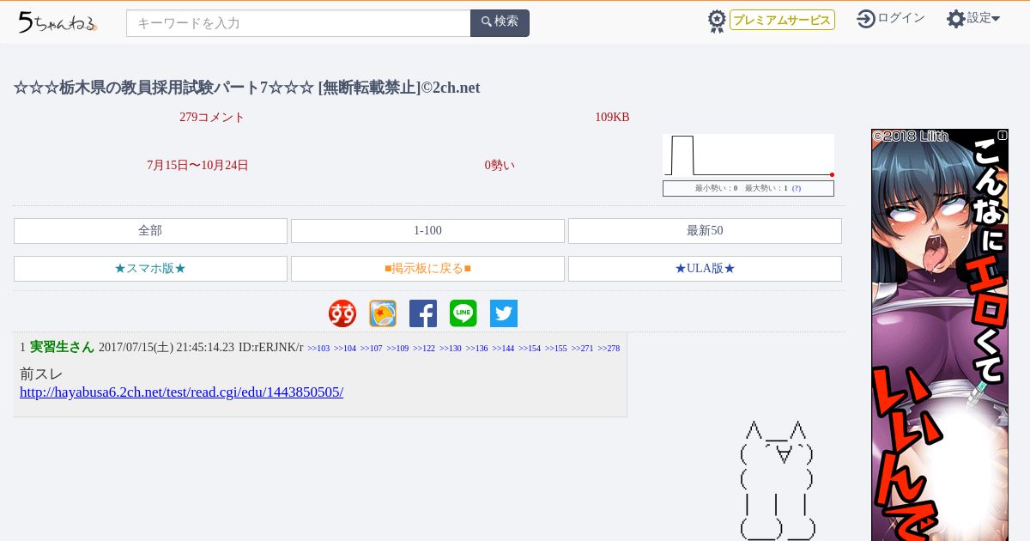Open the ログイン link
The image size is (1030, 541).
[x=901, y=18]
